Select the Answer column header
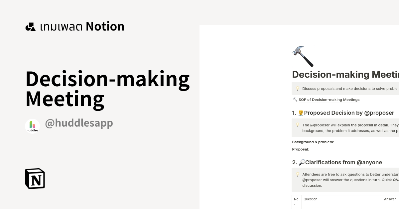 [390, 199]
